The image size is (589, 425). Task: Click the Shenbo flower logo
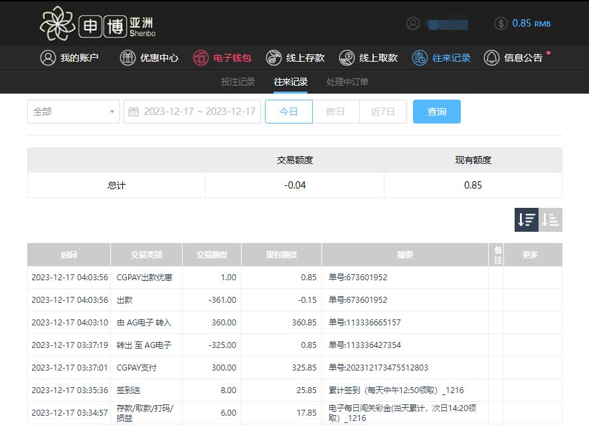[x=56, y=24]
